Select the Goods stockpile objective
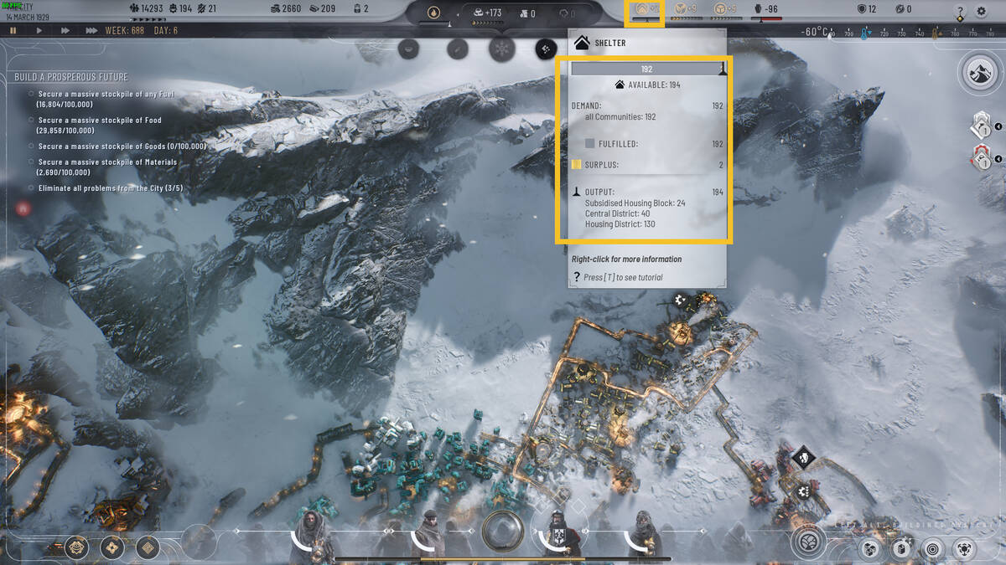The height and width of the screenshot is (565, 1006). [x=117, y=146]
